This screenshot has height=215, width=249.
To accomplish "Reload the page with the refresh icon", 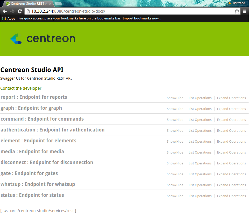I will point(20,11).
